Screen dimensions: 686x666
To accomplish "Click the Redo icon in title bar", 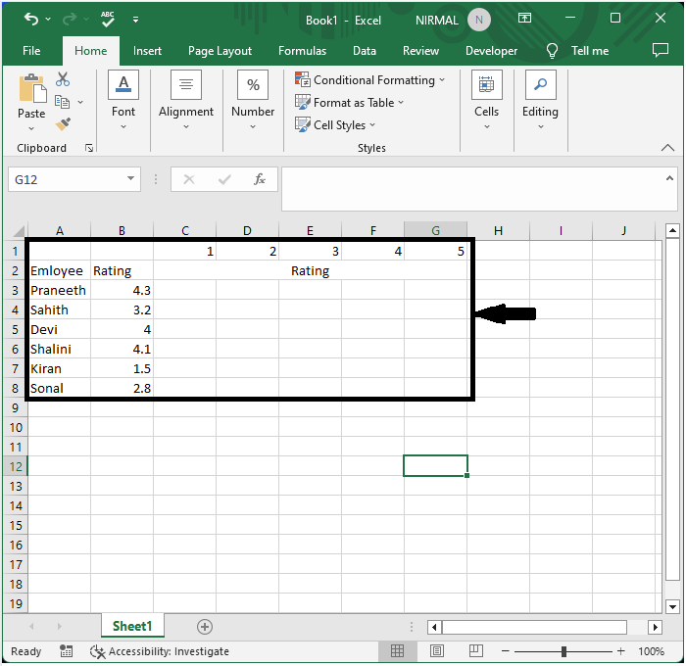I will click(70, 19).
